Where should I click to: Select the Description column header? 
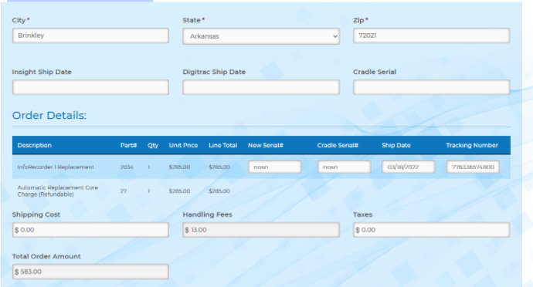click(x=34, y=145)
